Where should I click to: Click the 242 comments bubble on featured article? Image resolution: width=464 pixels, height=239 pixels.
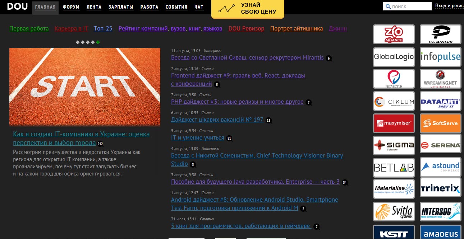(100, 144)
